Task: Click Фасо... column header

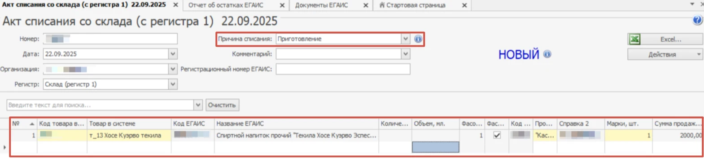Action: pyautogui.click(x=472, y=123)
